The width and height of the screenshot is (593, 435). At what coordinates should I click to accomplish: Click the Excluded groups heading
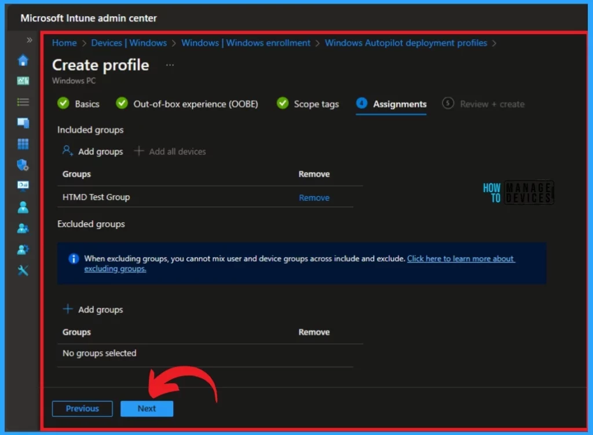tap(91, 224)
